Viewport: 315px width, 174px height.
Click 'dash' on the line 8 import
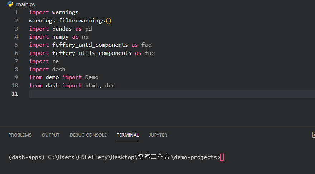(59, 70)
